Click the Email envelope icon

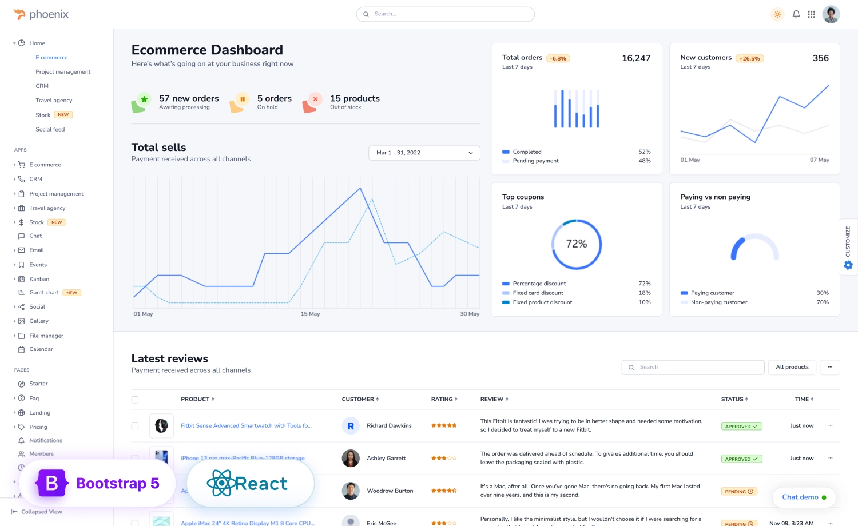click(x=22, y=250)
